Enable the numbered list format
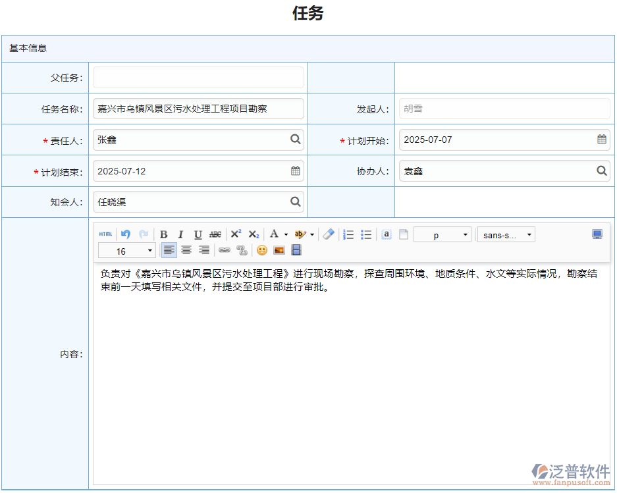Viewport: 617px width, 493px height. click(x=348, y=234)
